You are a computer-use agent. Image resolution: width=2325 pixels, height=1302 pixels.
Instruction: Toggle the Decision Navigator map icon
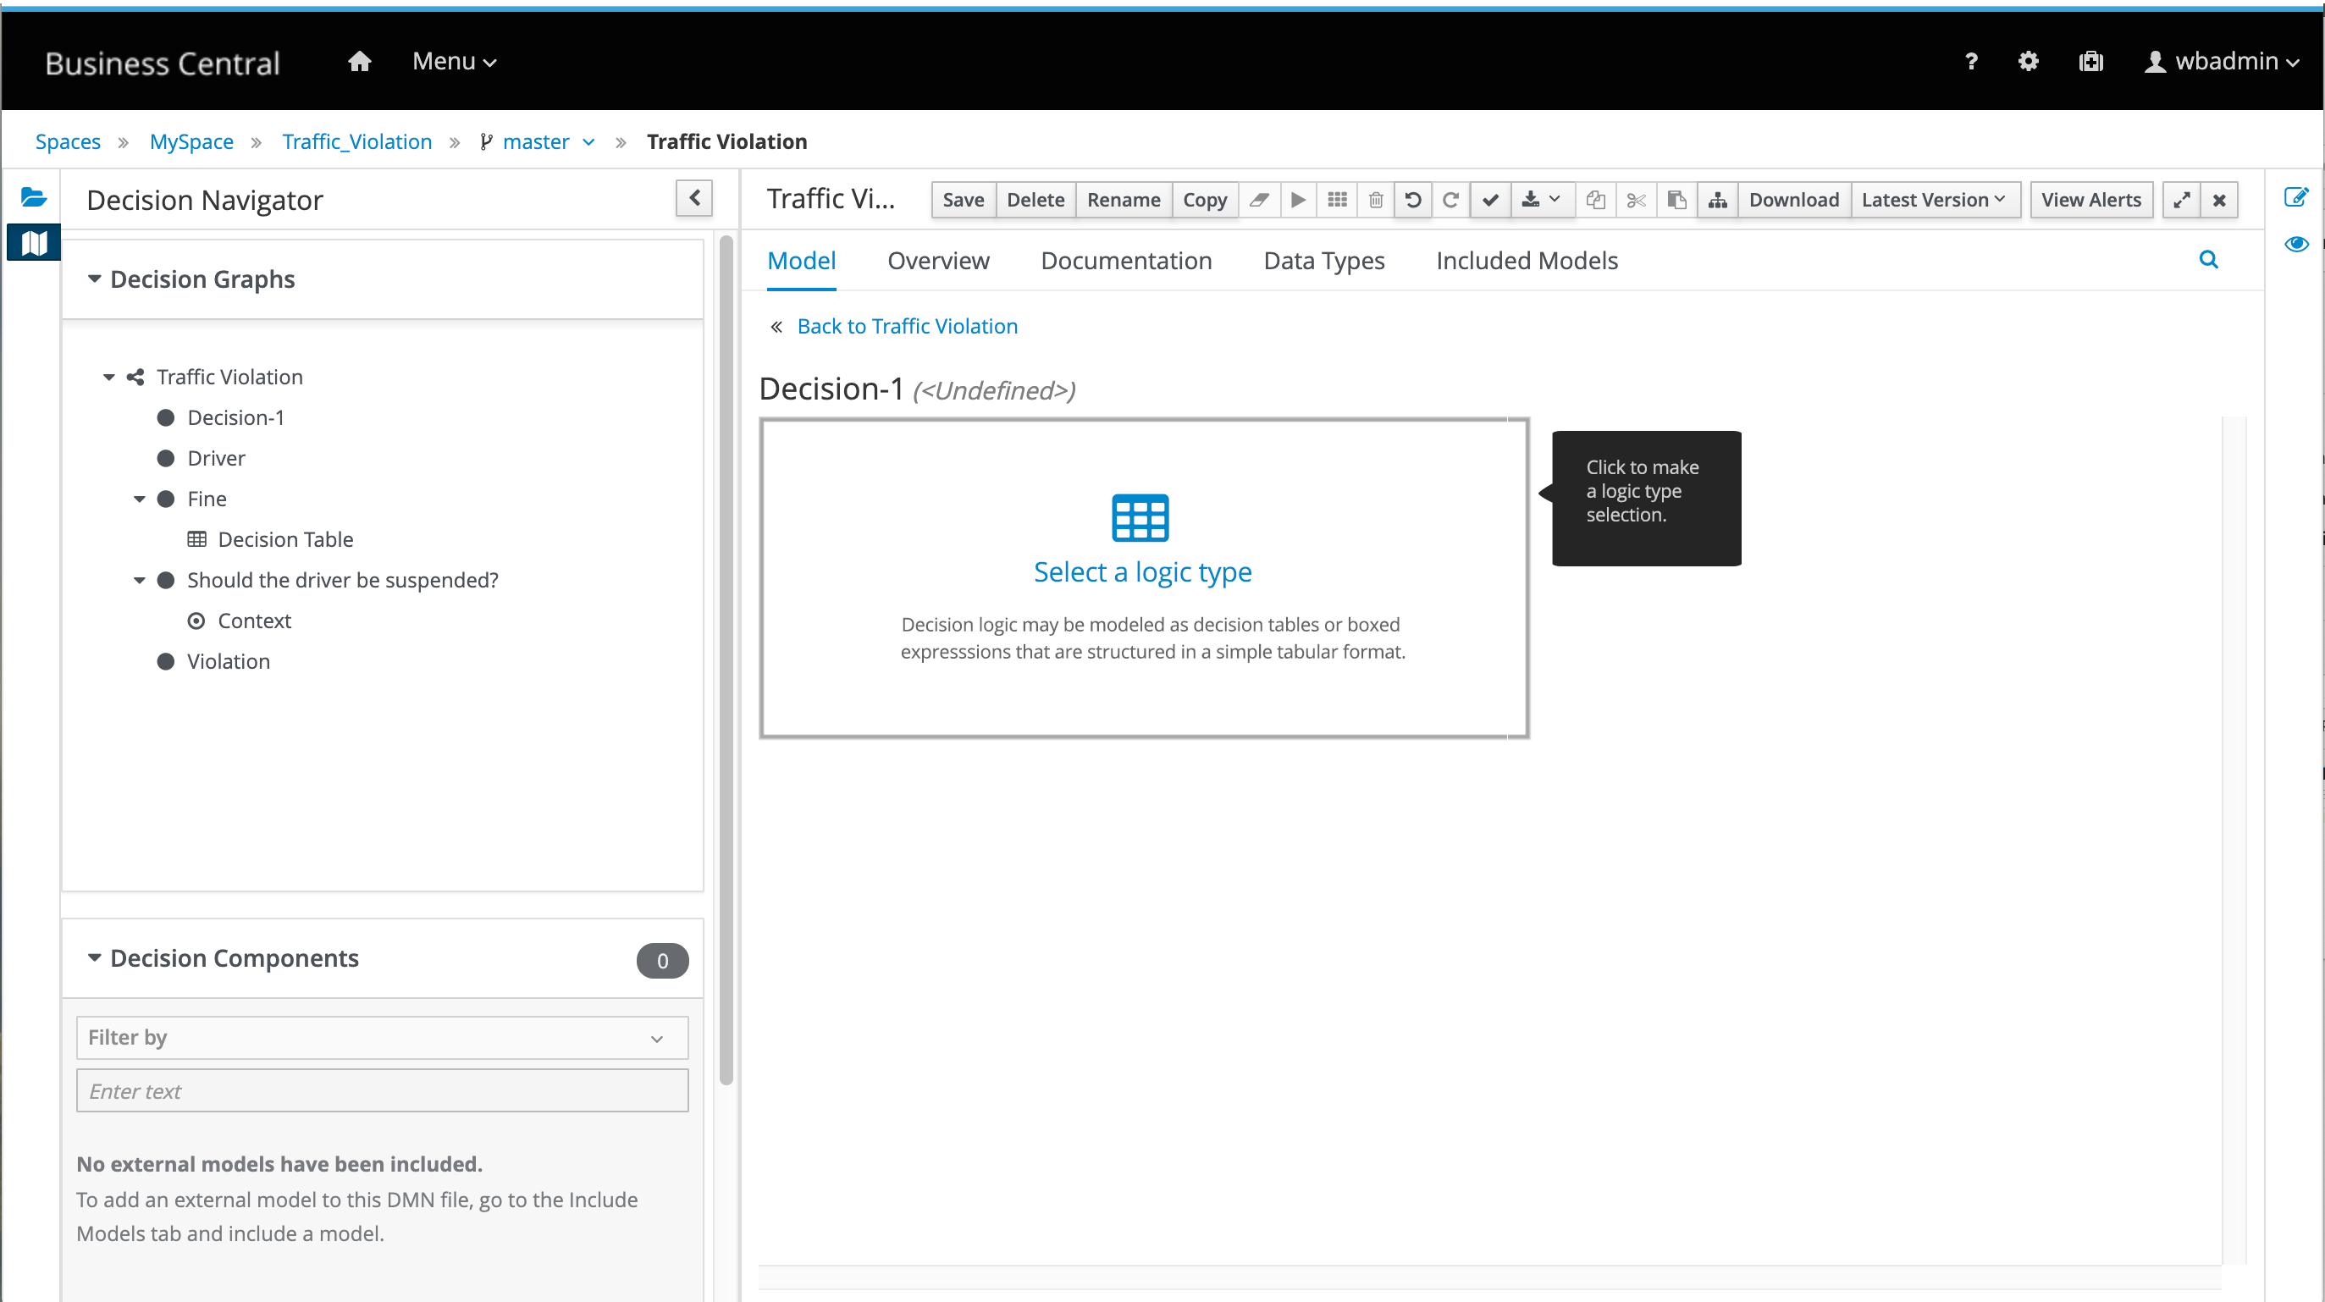coord(33,242)
